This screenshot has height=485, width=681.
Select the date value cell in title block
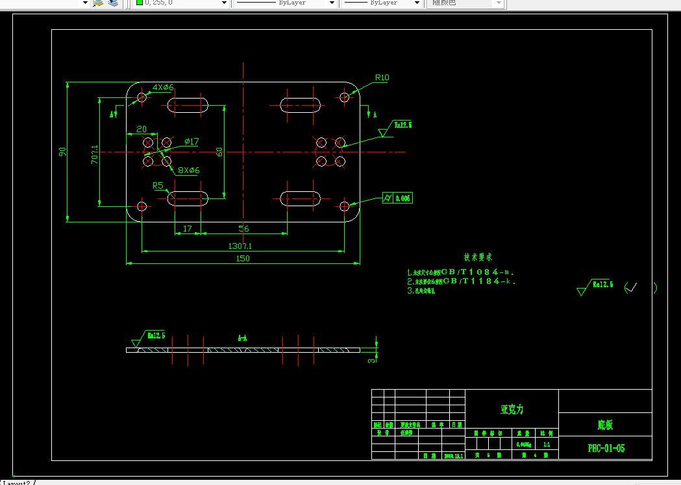[454, 456]
